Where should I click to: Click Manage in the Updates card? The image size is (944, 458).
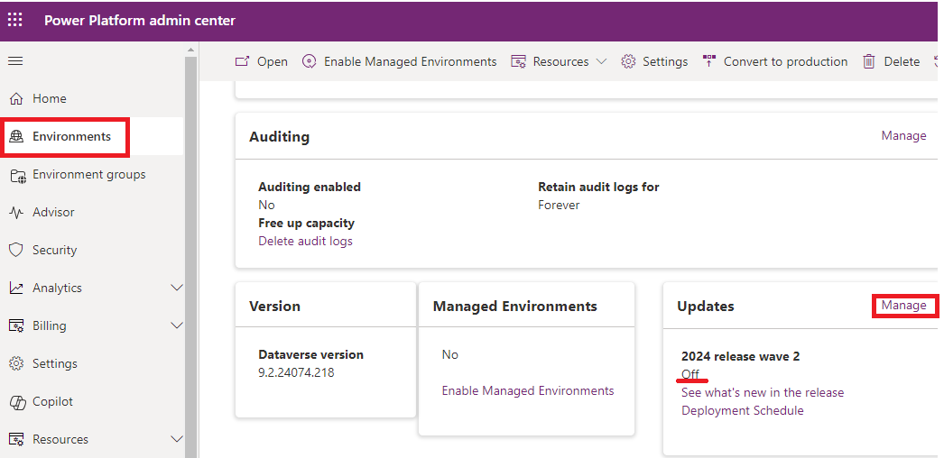(903, 306)
